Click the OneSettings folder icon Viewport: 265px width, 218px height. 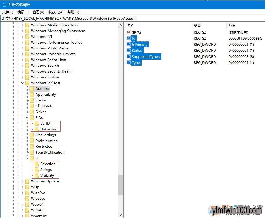[32, 135]
